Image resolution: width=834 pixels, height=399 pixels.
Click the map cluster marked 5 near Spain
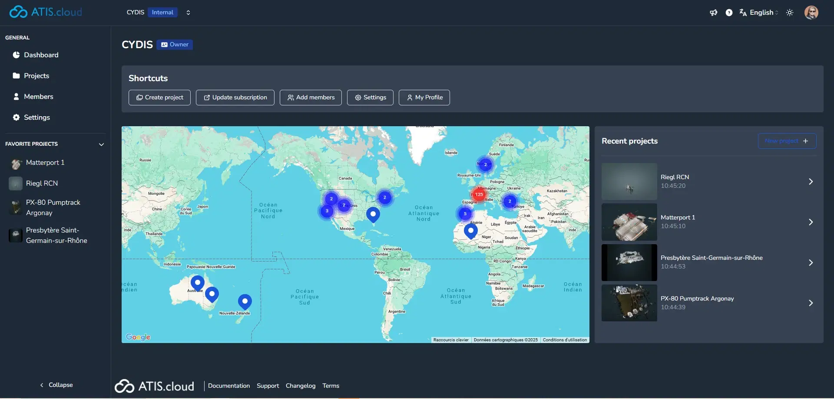coord(465,213)
